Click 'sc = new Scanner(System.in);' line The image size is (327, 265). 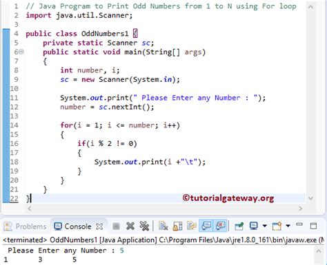[120, 80]
